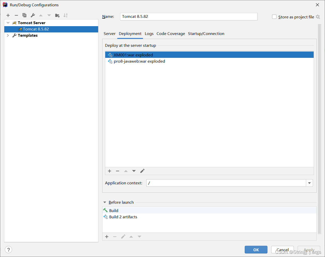Focus the Application context field

[226, 183]
